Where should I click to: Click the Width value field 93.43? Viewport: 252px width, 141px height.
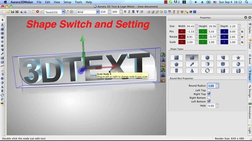click(191, 26)
